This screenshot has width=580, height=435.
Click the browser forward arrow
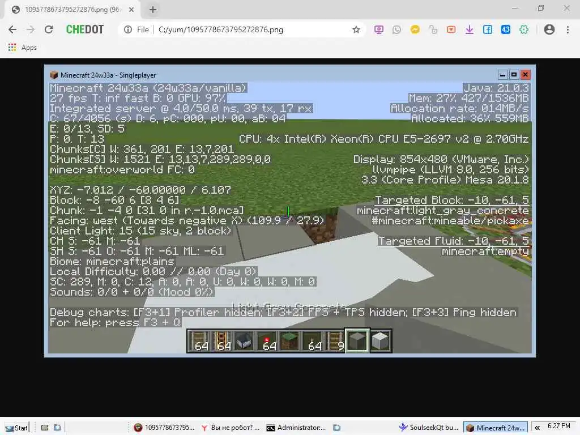click(31, 29)
